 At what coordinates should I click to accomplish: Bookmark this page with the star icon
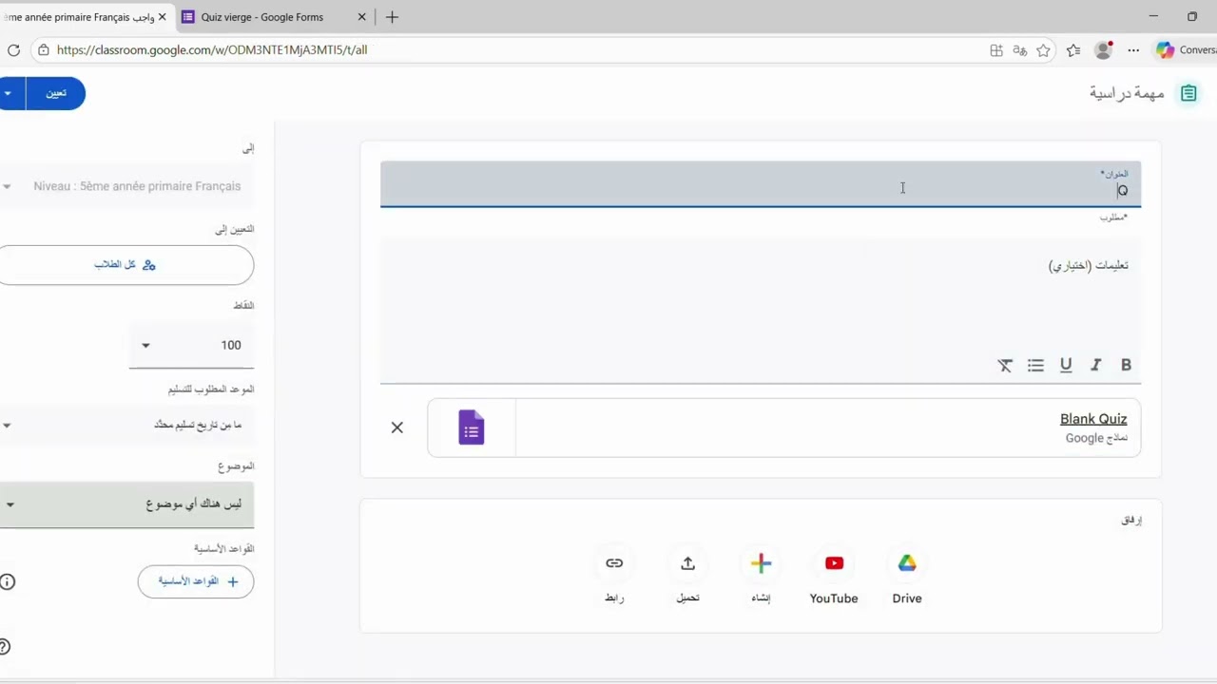[1043, 50]
